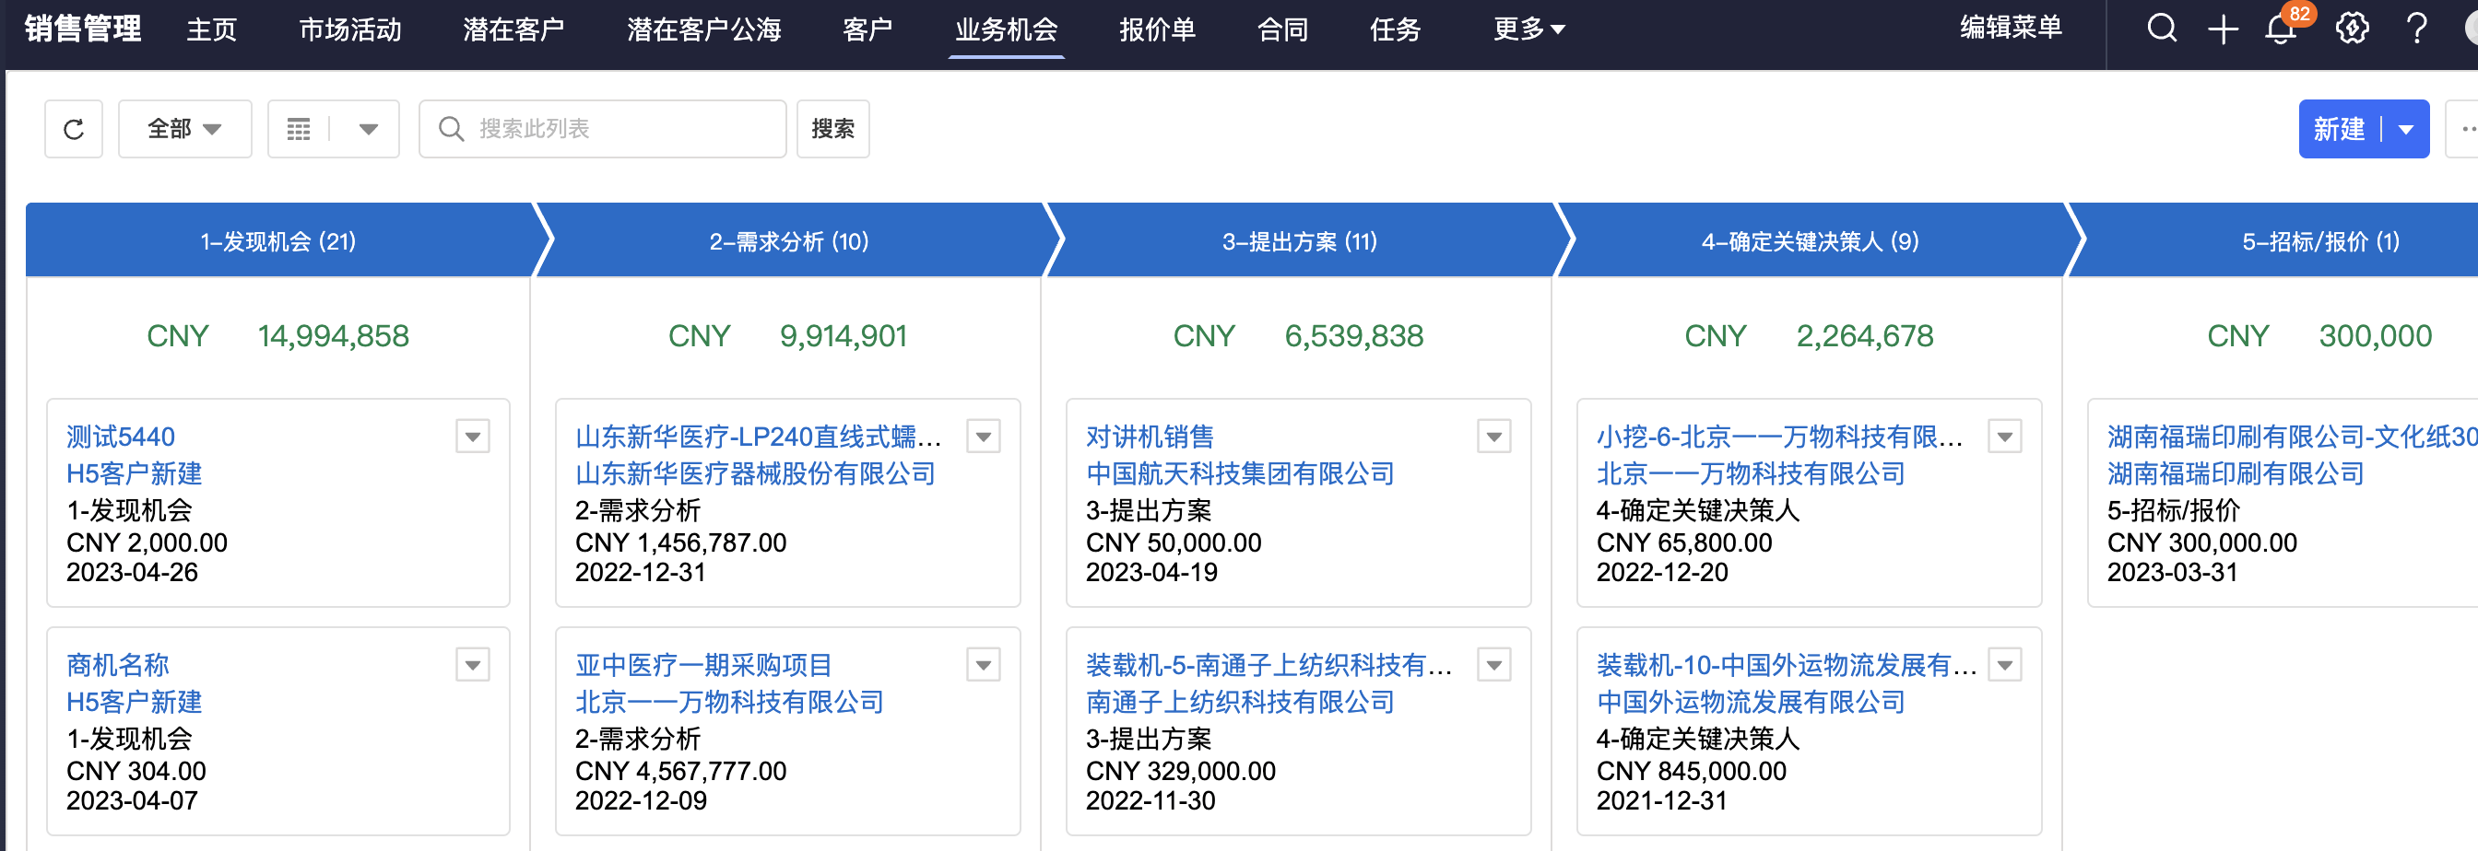Open the notifications bell with 82 badge

click(x=2281, y=29)
